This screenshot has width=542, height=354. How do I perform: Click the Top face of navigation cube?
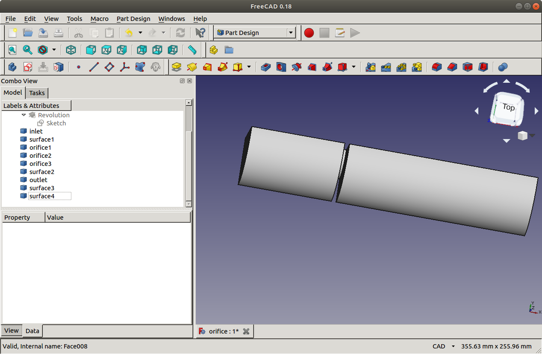click(x=508, y=107)
